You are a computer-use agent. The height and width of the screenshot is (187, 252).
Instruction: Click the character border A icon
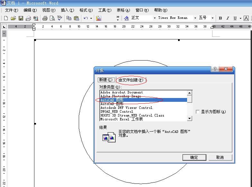246,18
